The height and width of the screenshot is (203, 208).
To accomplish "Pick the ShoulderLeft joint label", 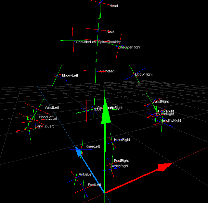I will 86,42.
